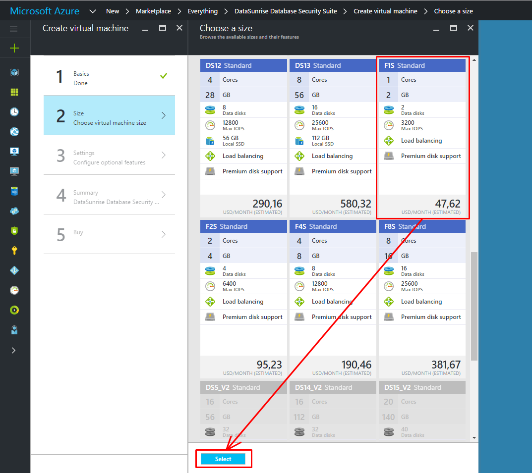Click chevron on Summary step
Image resolution: width=532 pixels, height=473 pixels.
point(164,195)
